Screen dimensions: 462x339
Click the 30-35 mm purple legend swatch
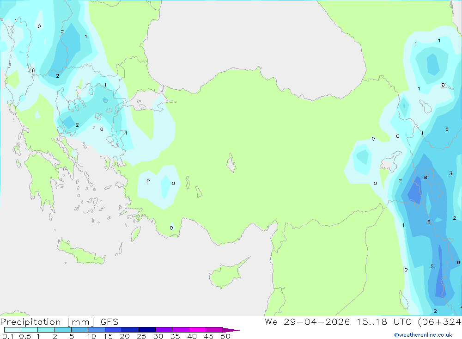coord(164,330)
